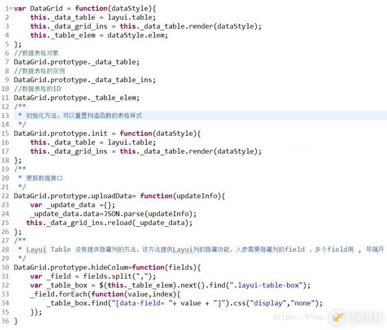Collapse the DataGrid function fold marker
The width and height of the screenshot is (387, 330).
click(11, 8)
